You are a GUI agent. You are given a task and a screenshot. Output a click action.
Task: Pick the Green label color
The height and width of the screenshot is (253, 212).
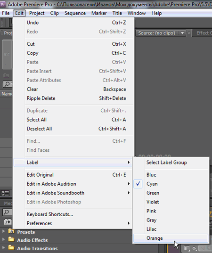coord(171,193)
